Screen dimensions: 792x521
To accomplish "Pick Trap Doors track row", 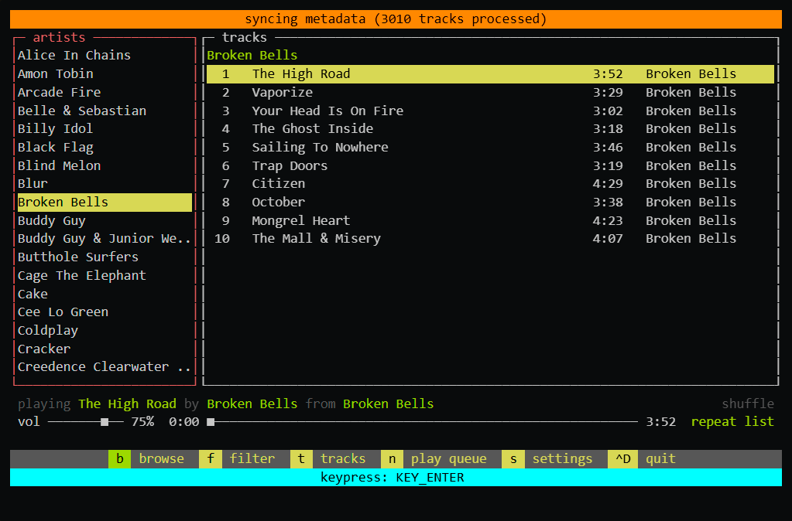I will point(490,165).
